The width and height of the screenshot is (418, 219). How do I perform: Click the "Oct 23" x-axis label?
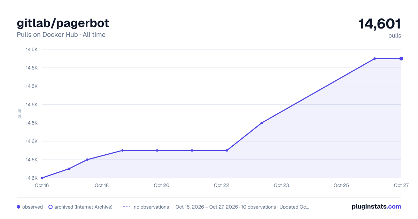click(281, 185)
